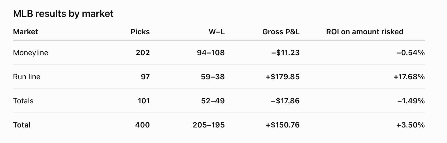The image size is (447, 143).
Task: Click the W–L column header
Action: click(217, 32)
